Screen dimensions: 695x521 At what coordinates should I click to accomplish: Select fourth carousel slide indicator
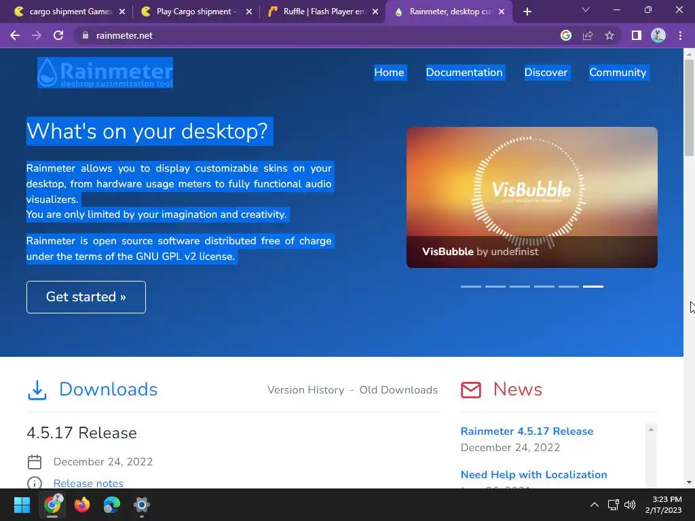click(544, 287)
